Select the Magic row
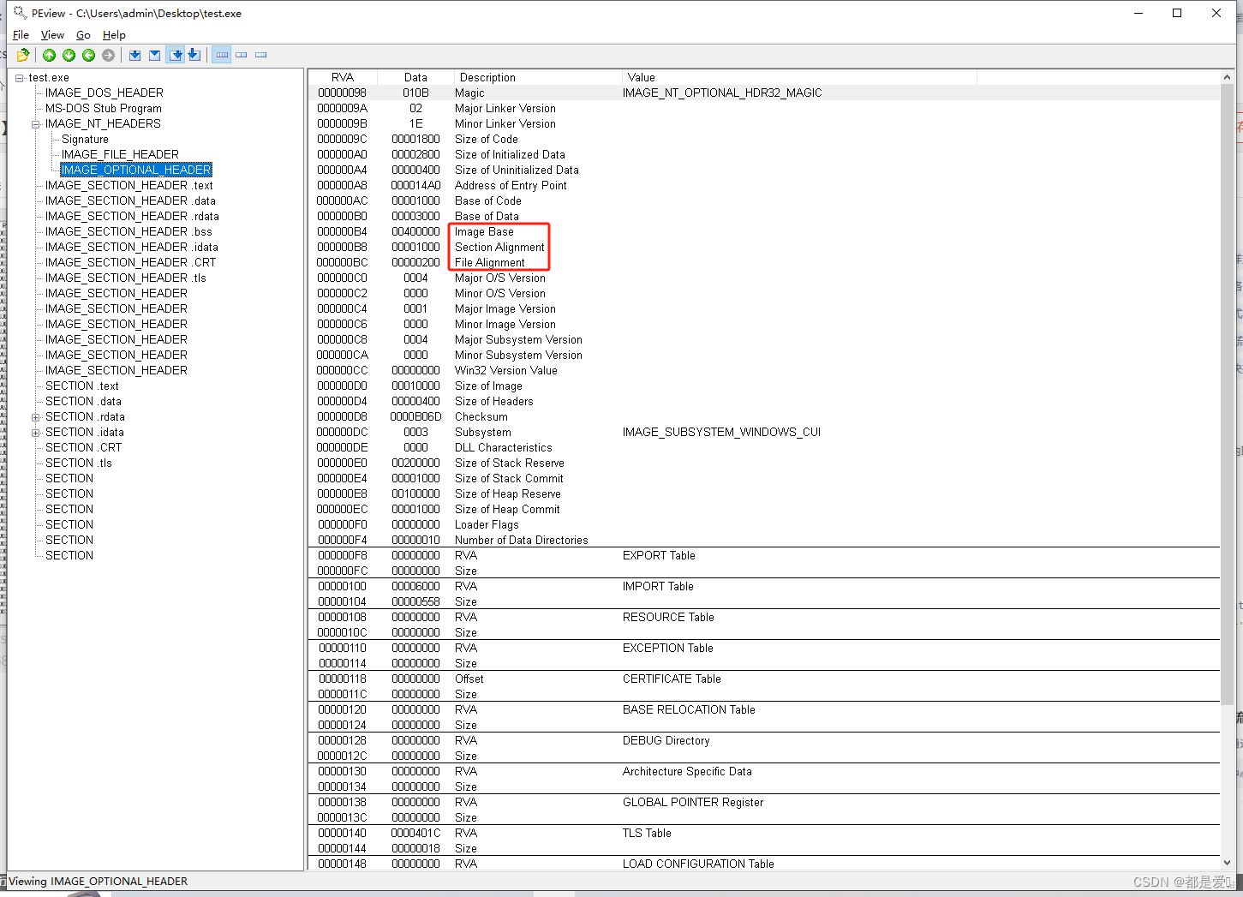The height and width of the screenshot is (897, 1243). point(764,93)
